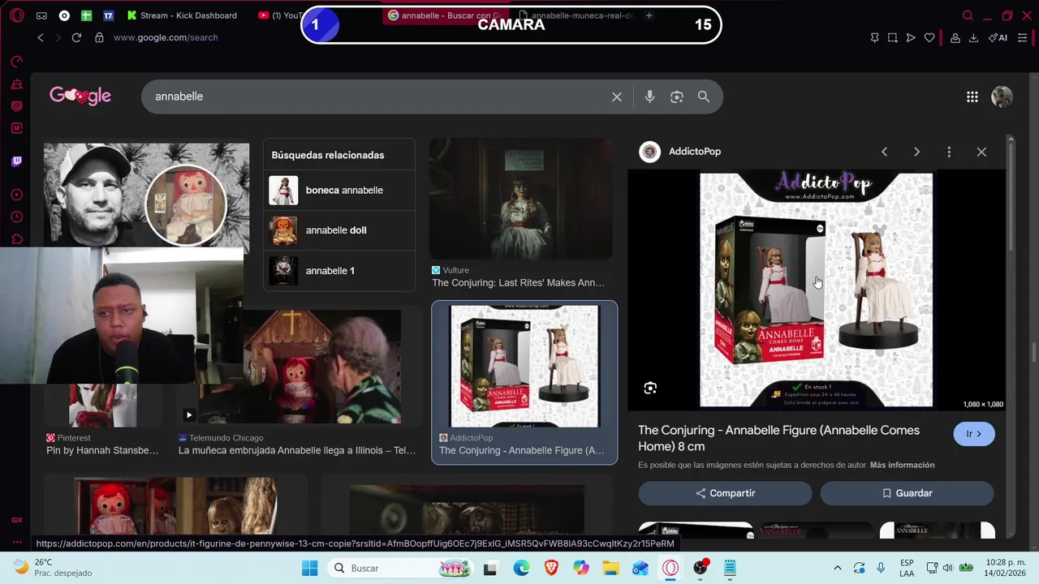Open browser search tabs magnifier icon
The height and width of the screenshot is (584, 1039).
click(967, 15)
